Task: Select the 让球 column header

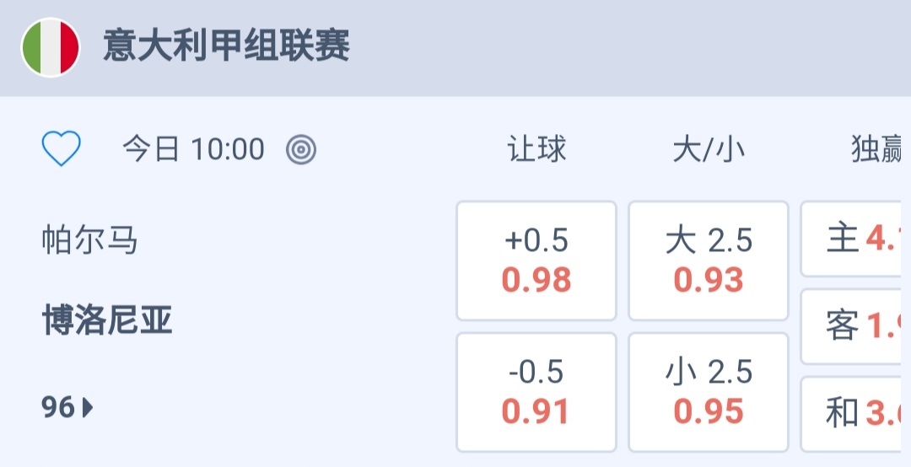Action: [536, 150]
